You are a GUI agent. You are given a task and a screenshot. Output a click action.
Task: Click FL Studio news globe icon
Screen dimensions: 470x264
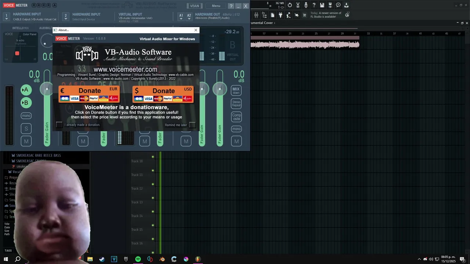[347, 15]
